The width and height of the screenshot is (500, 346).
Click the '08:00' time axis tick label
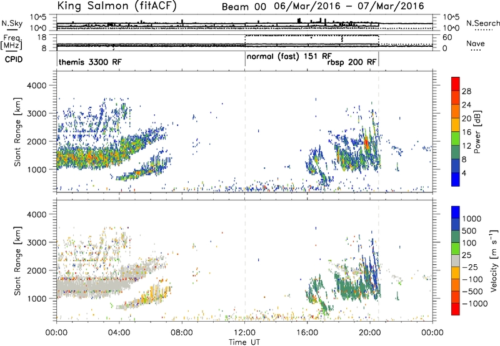[182, 333]
